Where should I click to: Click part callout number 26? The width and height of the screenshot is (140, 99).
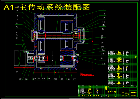39,78
